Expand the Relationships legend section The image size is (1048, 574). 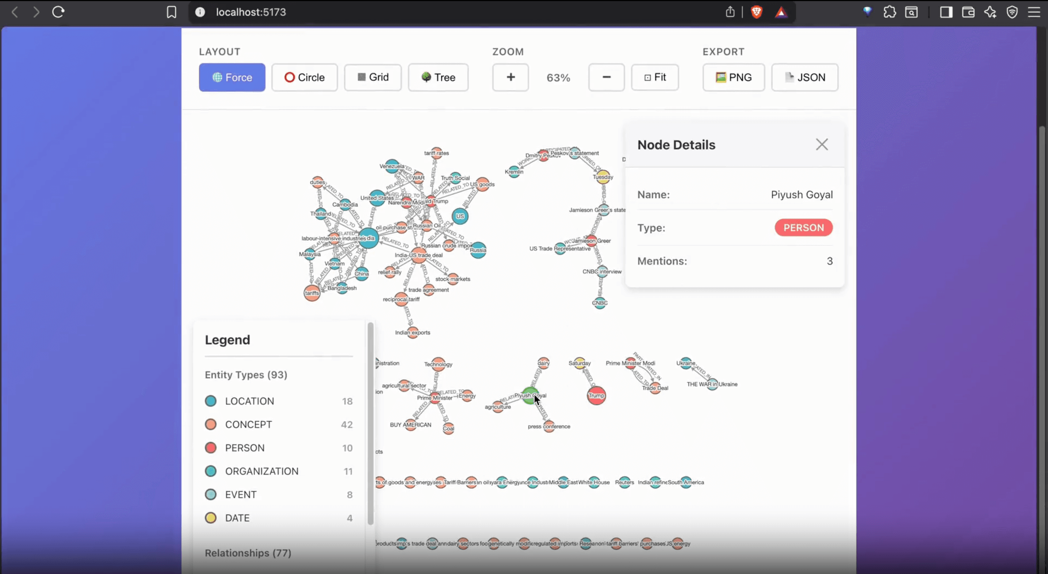pyautogui.click(x=248, y=553)
